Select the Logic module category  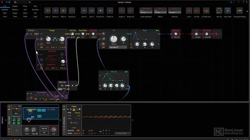pos(35,16)
